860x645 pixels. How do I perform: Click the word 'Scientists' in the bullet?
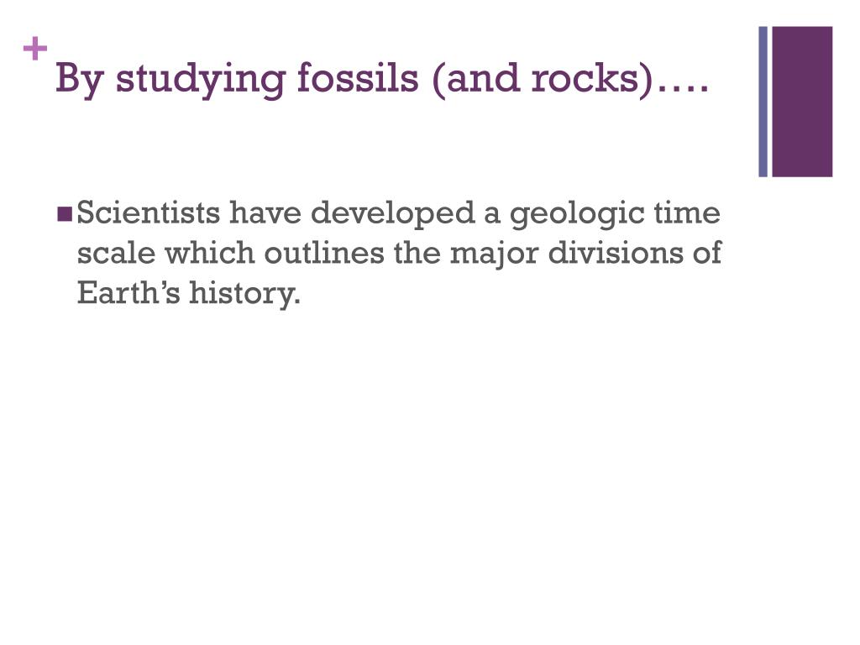click(149, 212)
